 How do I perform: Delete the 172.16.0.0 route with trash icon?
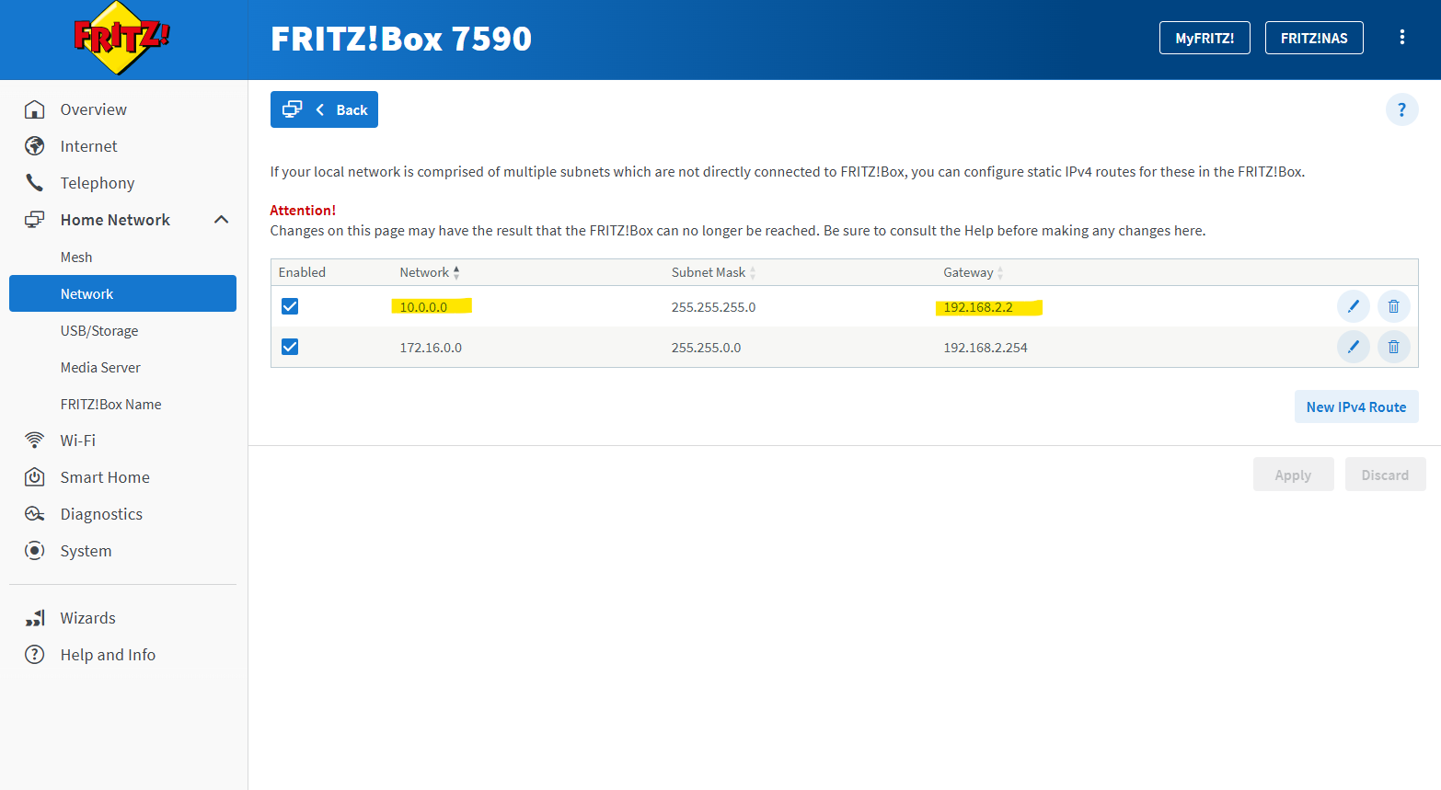pos(1393,347)
